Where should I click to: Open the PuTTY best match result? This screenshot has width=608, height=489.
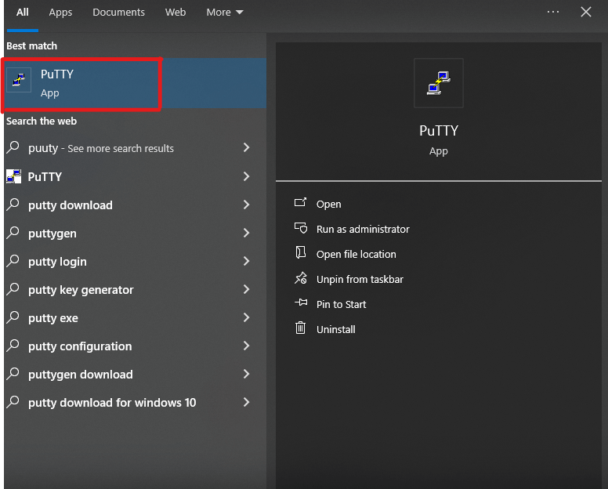pos(136,83)
